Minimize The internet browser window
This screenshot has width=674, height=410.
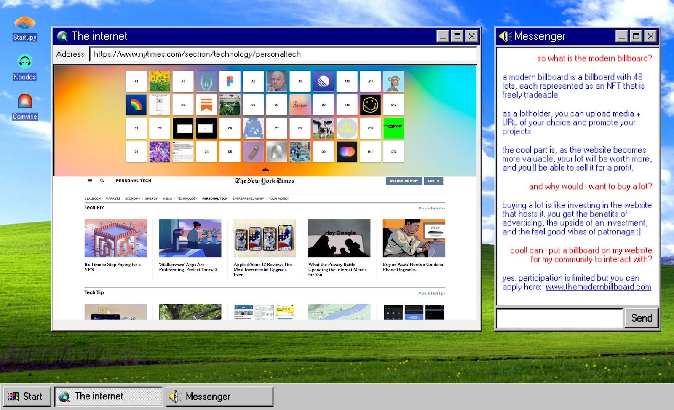pos(443,36)
